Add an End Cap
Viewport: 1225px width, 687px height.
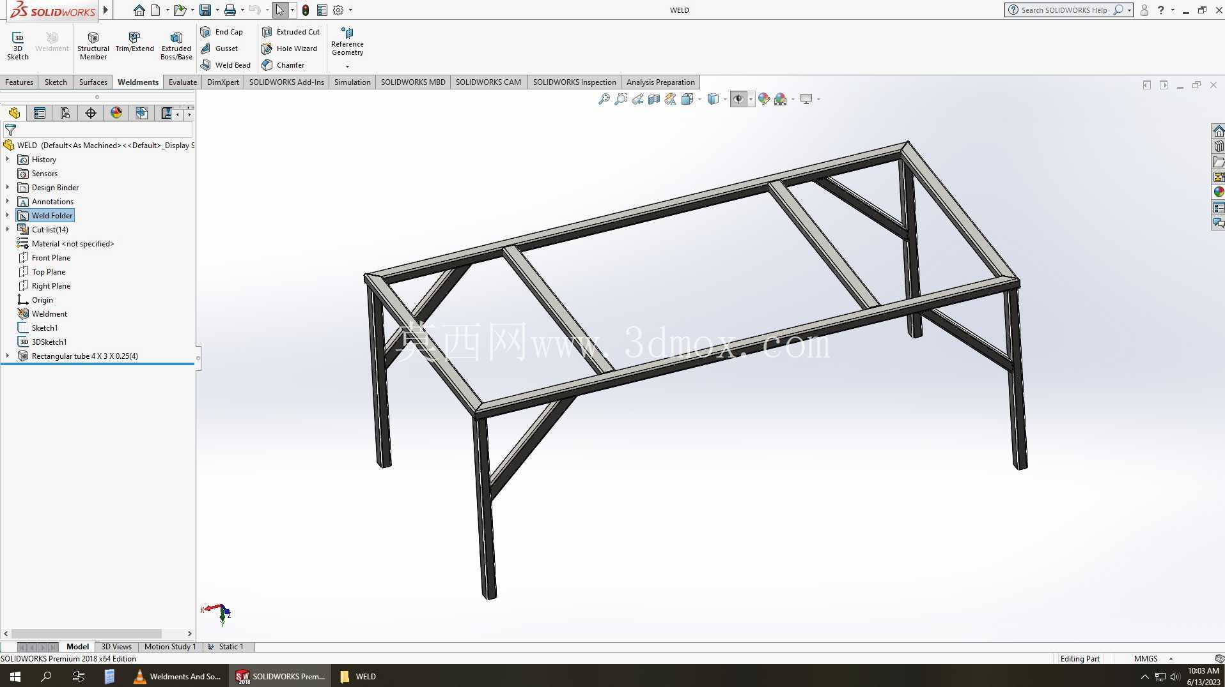coord(222,32)
